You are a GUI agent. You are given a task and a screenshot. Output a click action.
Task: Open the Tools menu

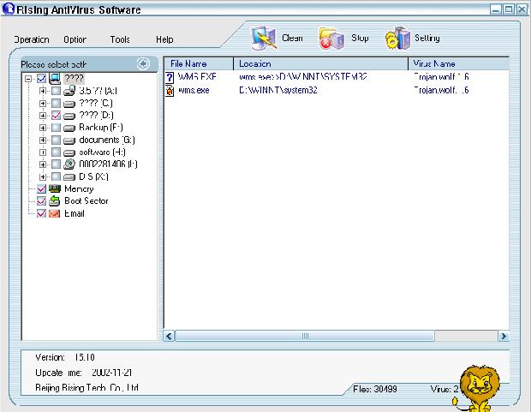[x=120, y=39]
